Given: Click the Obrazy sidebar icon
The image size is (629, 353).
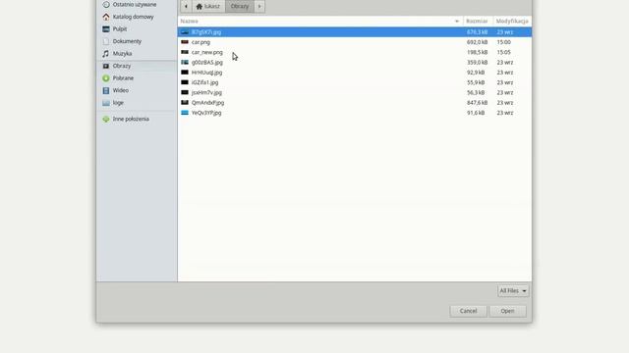Looking at the screenshot, I should (x=106, y=66).
